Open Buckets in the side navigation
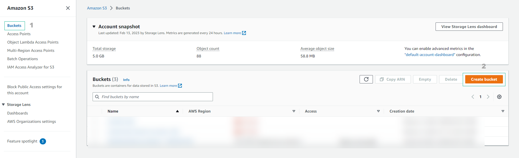The height and width of the screenshot is (158, 519). click(x=14, y=26)
